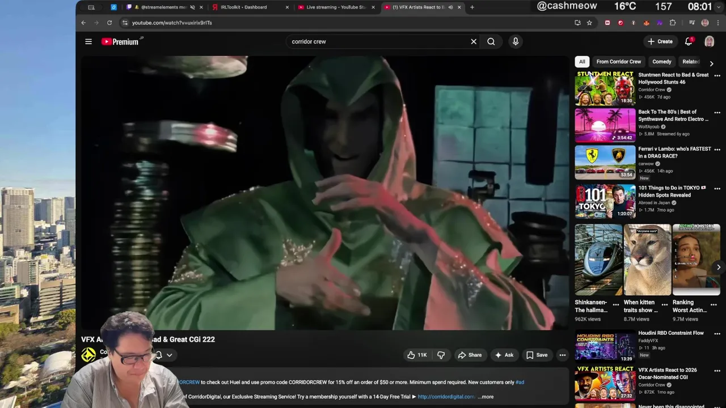This screenshot has height=408, width=726.
Task: Click the playing video frame
Action: [324, 193]
